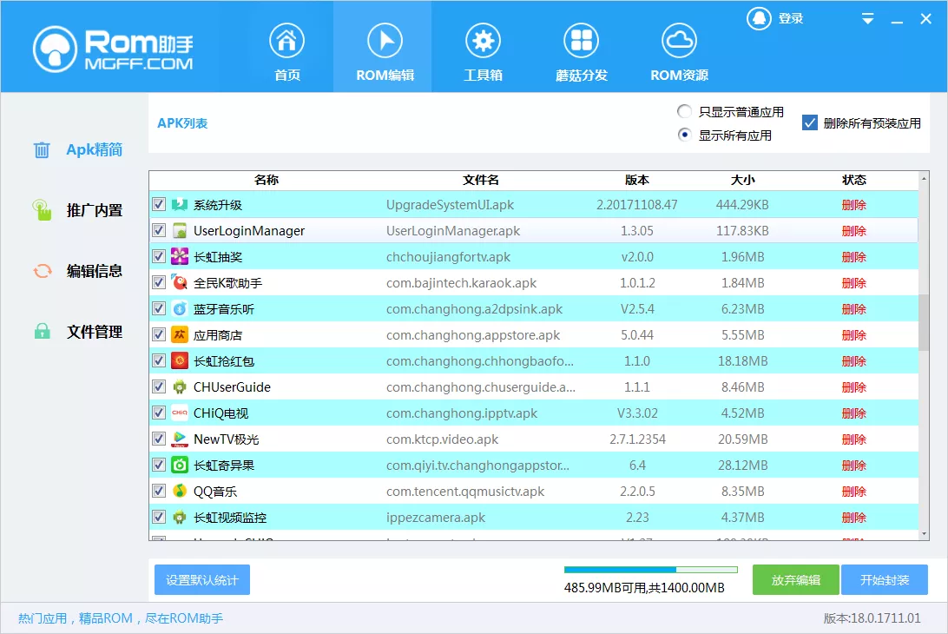Click the storage progress bar
Image resolution: width=948 pixels, height=634 pixels.
(649, 569)
